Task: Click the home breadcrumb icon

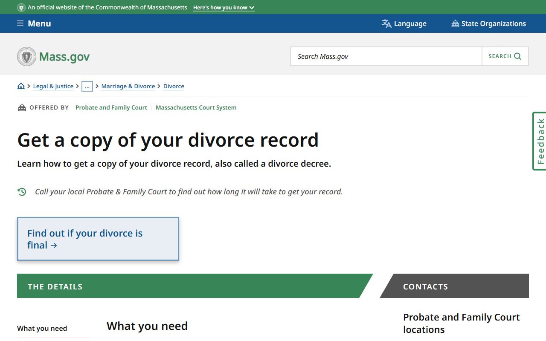Action: click(21, 86)
